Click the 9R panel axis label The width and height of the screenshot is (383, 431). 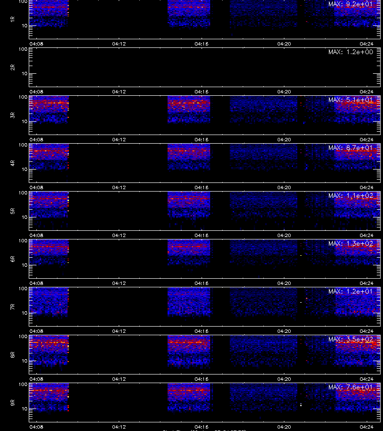click(12, 402)
